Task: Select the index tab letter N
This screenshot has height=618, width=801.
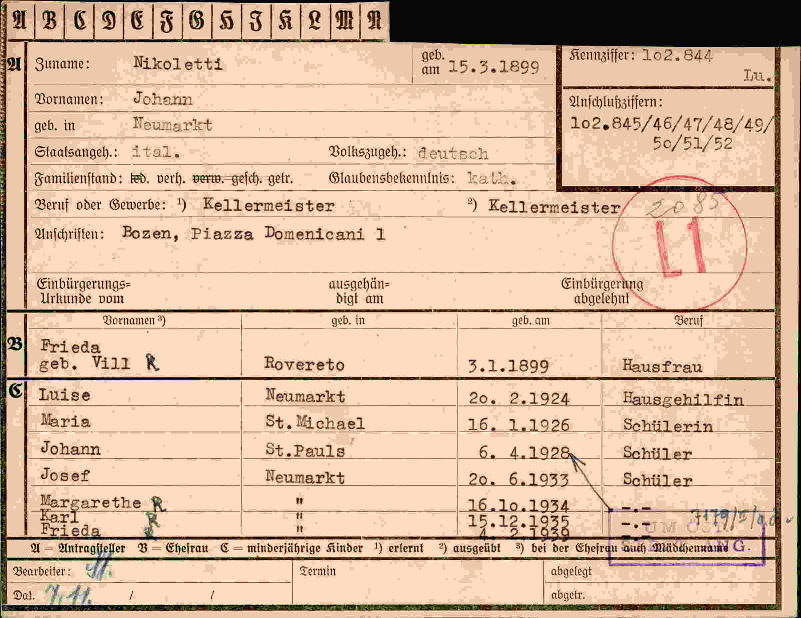Action: pyautogui.click(x=374, y=20)
